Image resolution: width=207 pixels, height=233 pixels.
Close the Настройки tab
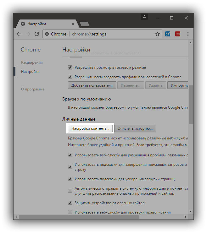(x=73, y=24)
